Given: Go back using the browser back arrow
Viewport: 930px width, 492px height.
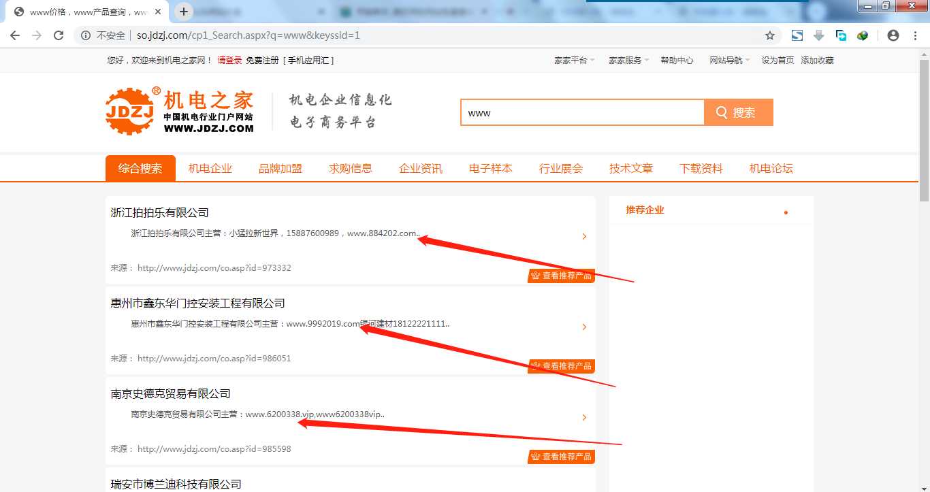Looking at the screenshot, I should [x=15, y=35].
